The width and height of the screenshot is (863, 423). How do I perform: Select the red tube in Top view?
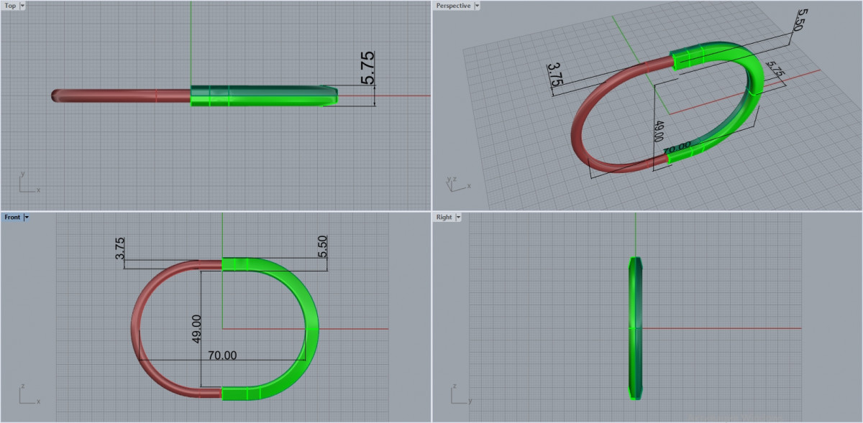click(x=121, y=95)
